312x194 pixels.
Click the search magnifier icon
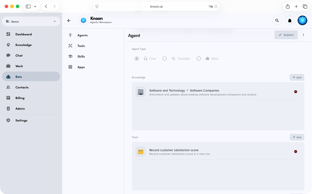[x=277, y=21]
